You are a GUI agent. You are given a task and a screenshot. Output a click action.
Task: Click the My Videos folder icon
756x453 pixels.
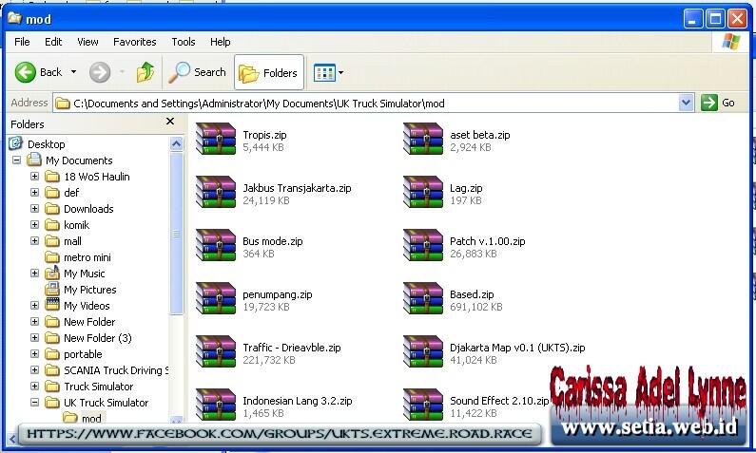[x=52, y=305]
